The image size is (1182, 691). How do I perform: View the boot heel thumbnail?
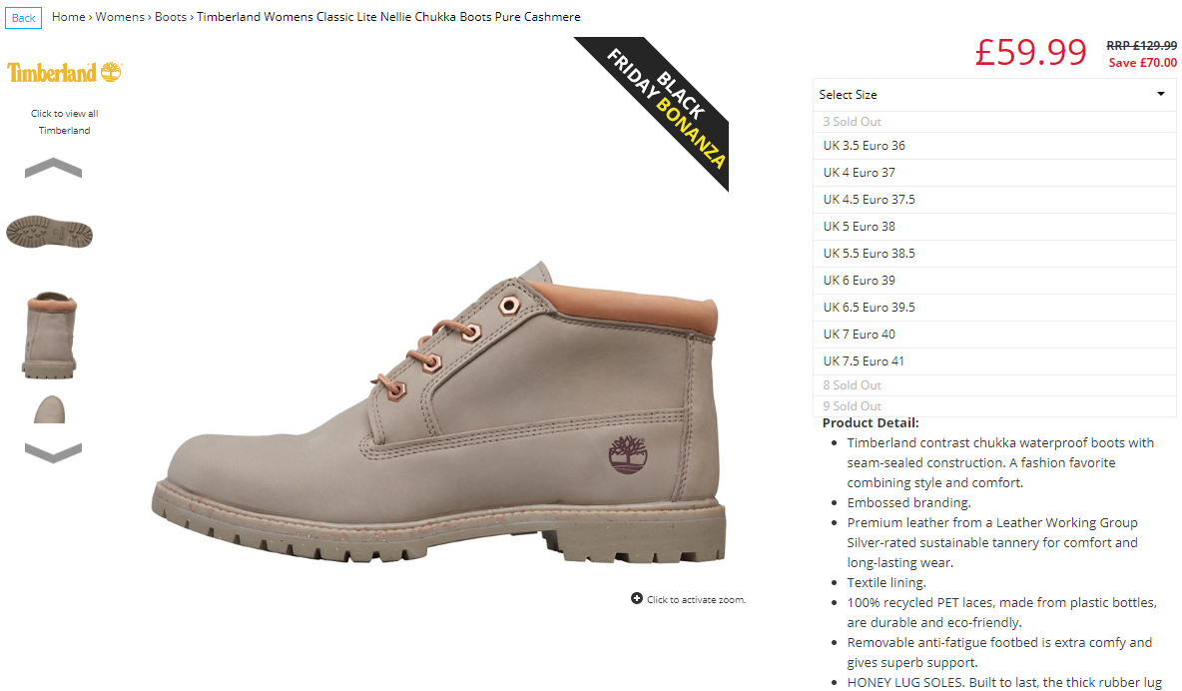(50, 335)
